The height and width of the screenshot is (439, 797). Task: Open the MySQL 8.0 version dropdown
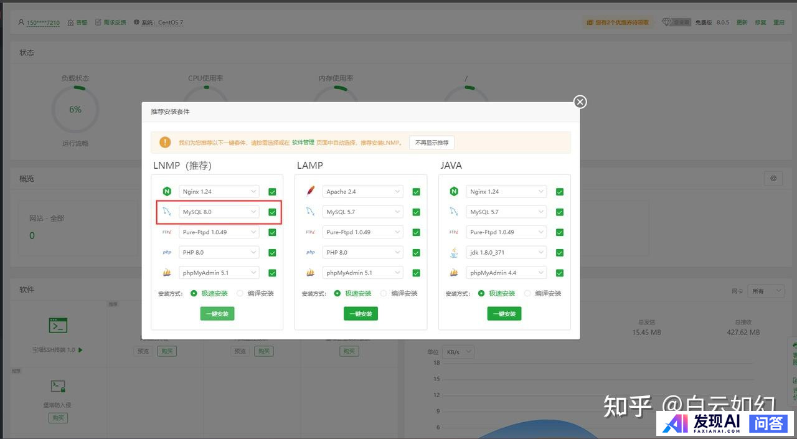click(219, 212)
